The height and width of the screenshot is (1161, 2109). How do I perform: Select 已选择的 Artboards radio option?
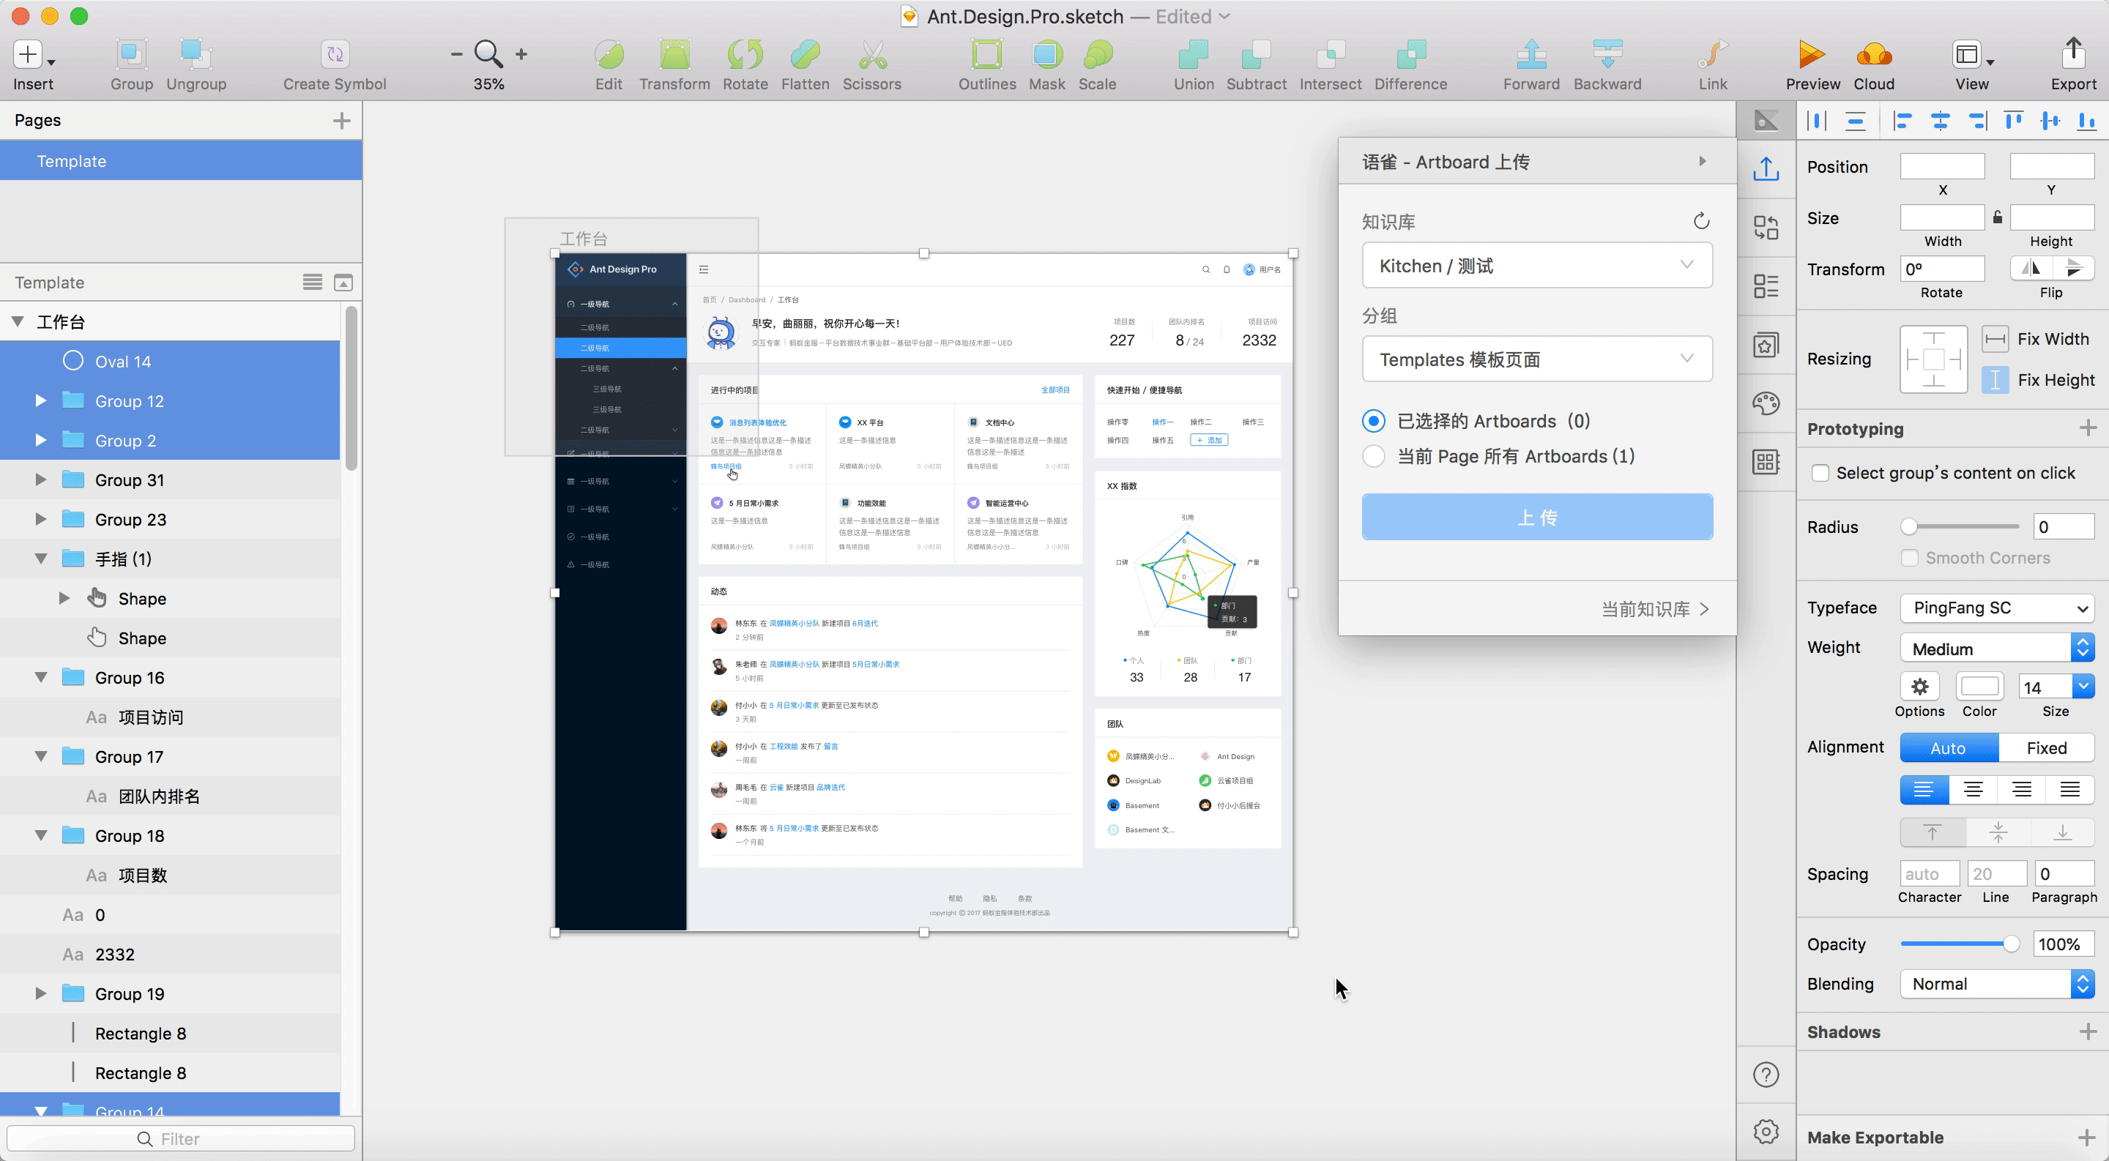[1374, 422]
